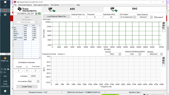
Task: Click the taskbar app below HSDC Pro
Action: click(x=5, y=15)
